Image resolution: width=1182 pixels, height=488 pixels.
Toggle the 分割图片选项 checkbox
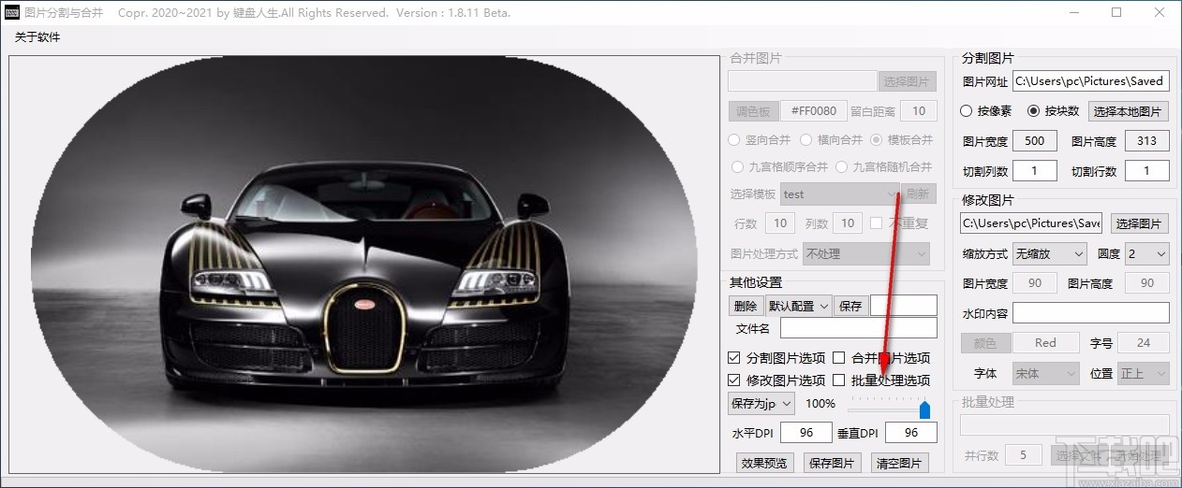tap(734, 358)
